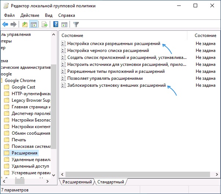Select policy Позволяет управлять расширениями
This screenshot has width=221, height=194.
pos(105,78)
